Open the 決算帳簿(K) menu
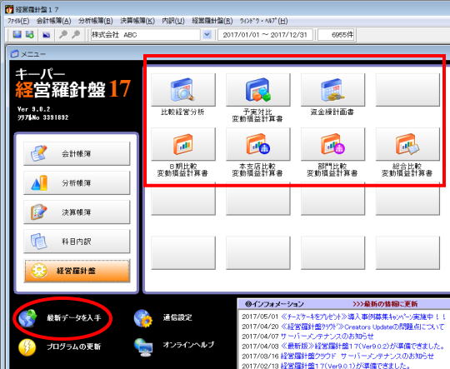Screen dimensions: 450x369 point(137,21)
